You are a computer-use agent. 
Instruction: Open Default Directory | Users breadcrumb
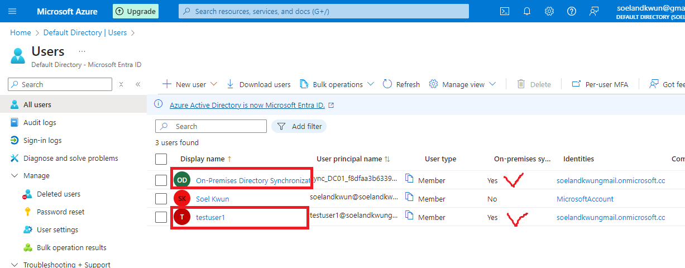coord(85,33)
